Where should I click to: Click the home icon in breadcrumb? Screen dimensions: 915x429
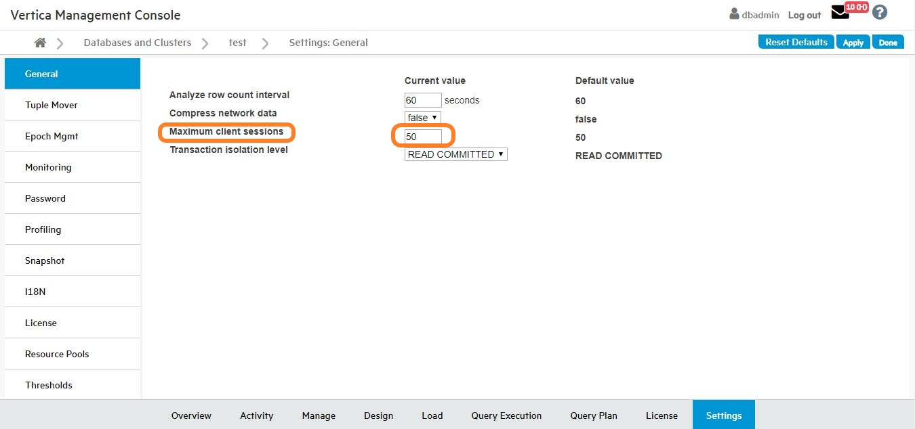(40, 43)
